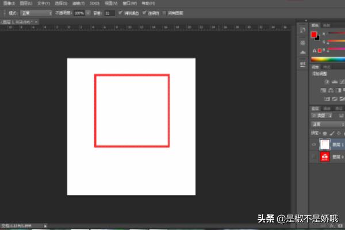
Task: Click the out-of-gamut warning triangle icon
Action: click(x=315, y=51)
